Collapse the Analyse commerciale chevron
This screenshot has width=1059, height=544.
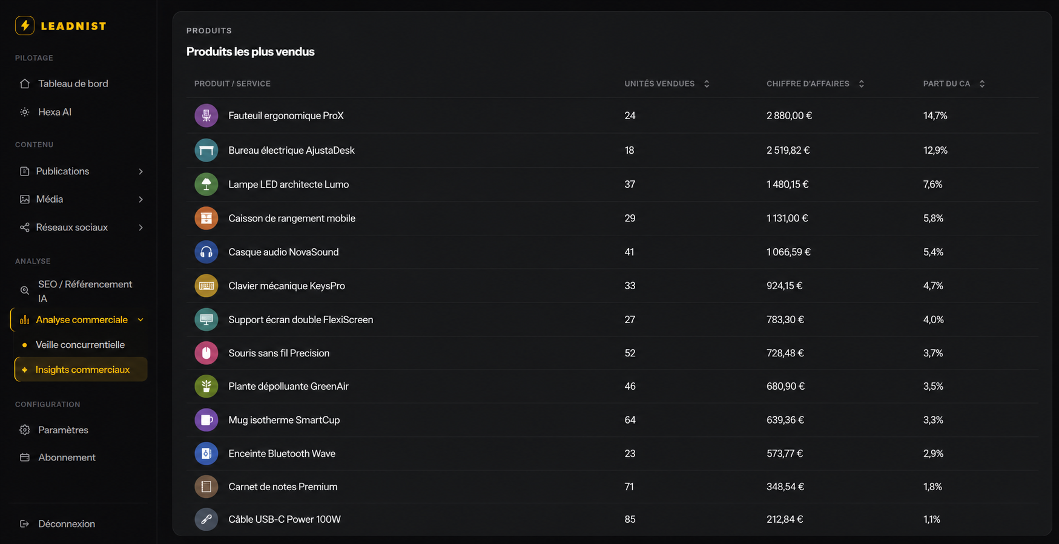[140, 320]
